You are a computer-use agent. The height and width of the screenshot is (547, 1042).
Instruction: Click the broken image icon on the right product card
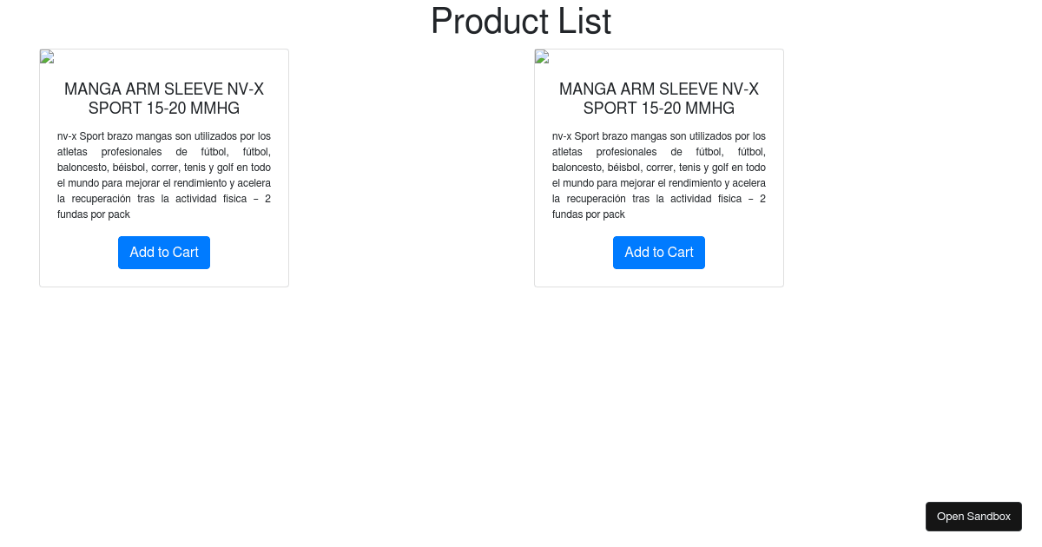541,56
